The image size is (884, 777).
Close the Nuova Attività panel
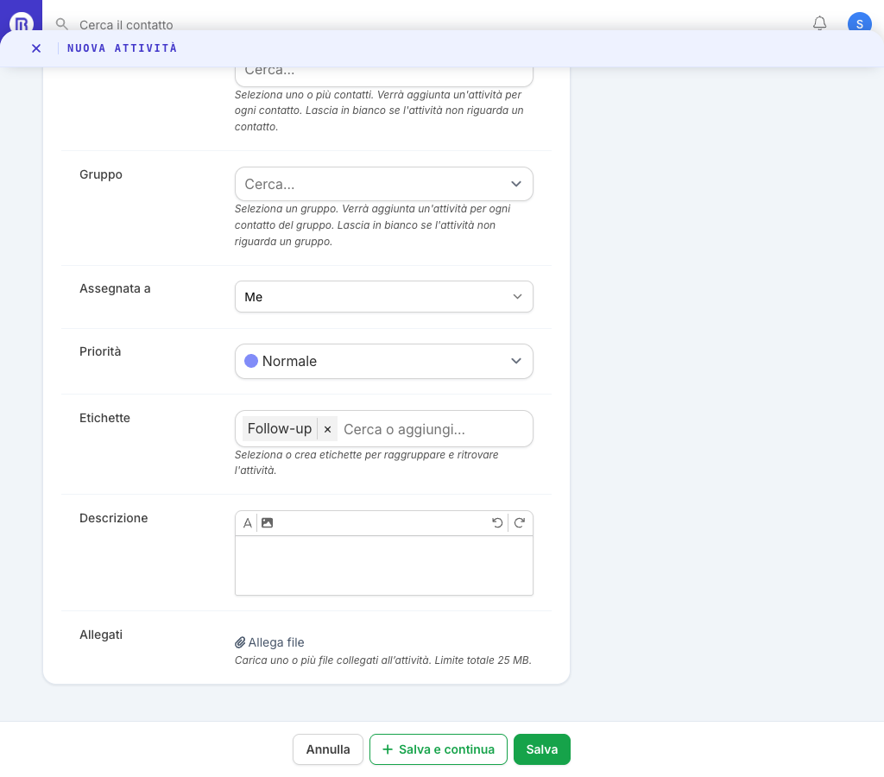tap(36, 48)
